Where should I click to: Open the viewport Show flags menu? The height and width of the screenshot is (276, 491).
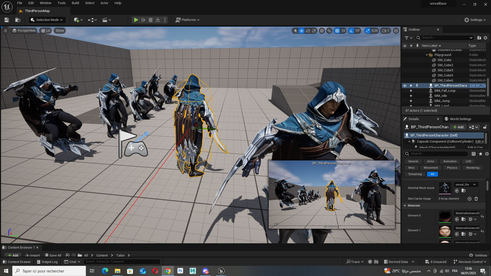click(x=60, y=31)
